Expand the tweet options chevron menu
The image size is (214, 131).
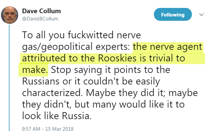(x=201, y=15)
